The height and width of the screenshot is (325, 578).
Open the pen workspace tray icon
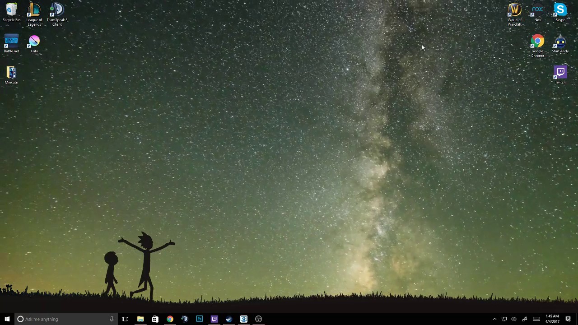click(x=524, y=319)
